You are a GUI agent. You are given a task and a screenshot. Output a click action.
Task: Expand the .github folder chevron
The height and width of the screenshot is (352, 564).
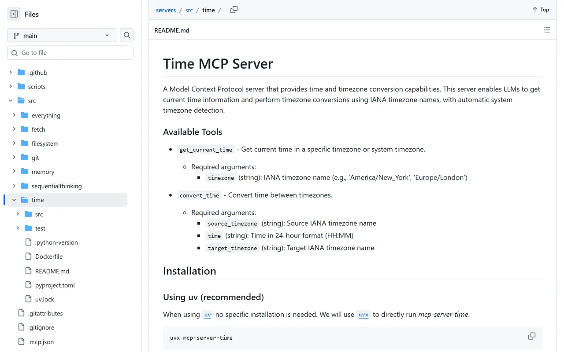[11, 72]
